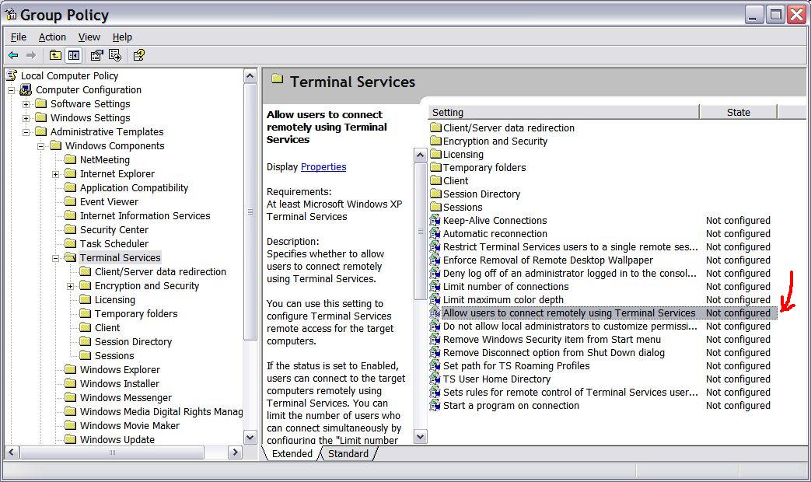Click the Back navigation arrow
This screenshot has height=482, width=811.
click(x=13, y=55)
